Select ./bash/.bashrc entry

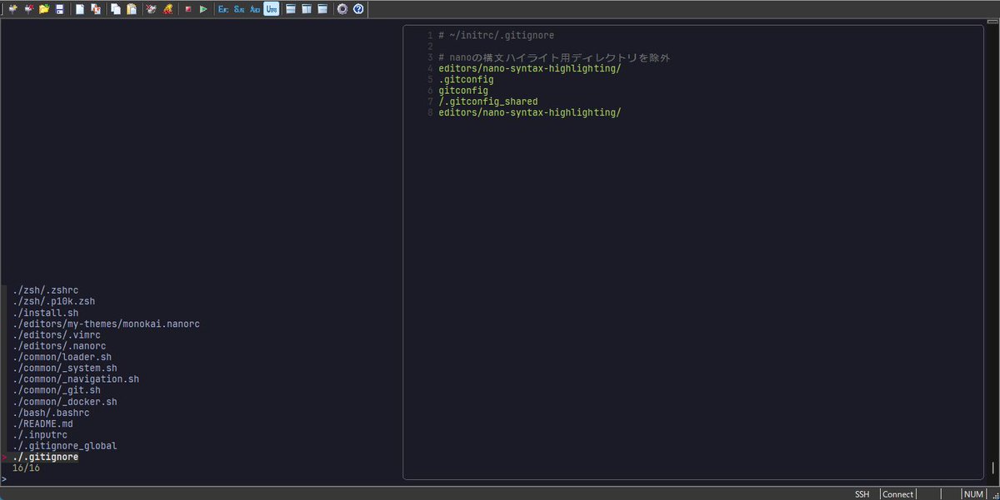click(50, 413)
